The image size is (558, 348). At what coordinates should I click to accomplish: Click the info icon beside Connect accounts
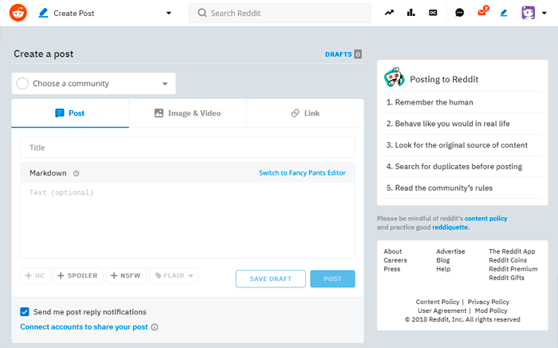[x=155, y=327]
